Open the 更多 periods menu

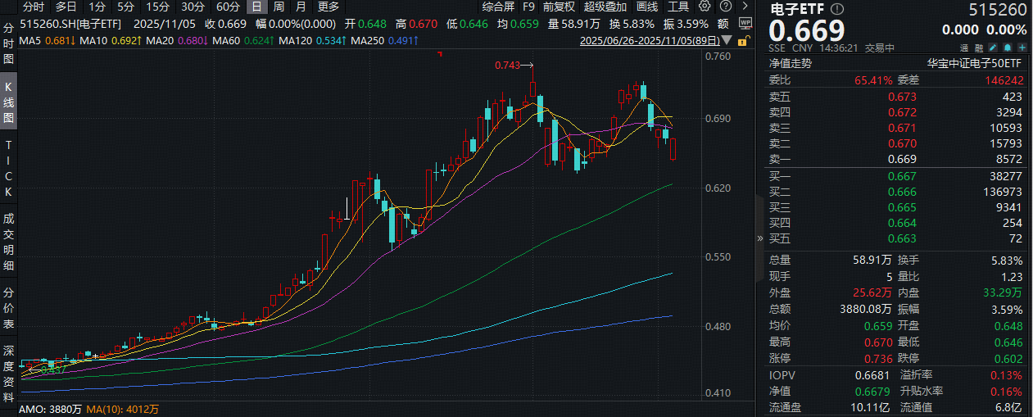(328, 7)
